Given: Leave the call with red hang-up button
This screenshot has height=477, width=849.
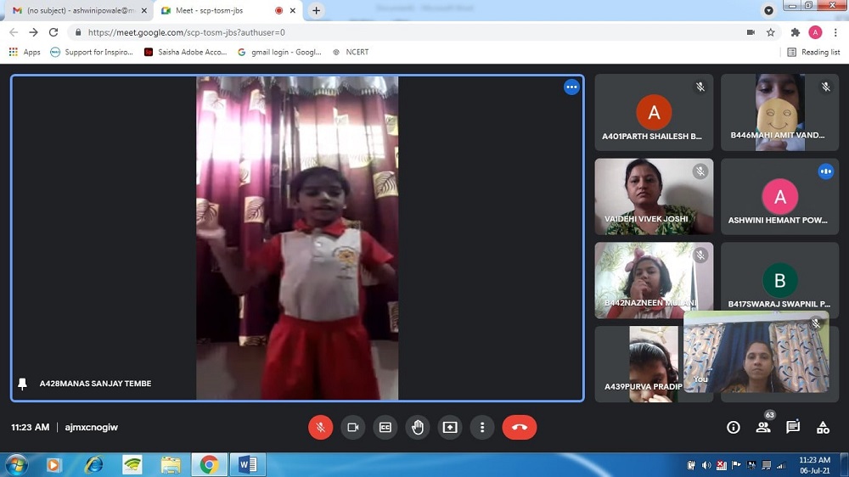Looking at the screenshot, I should 520,427.
